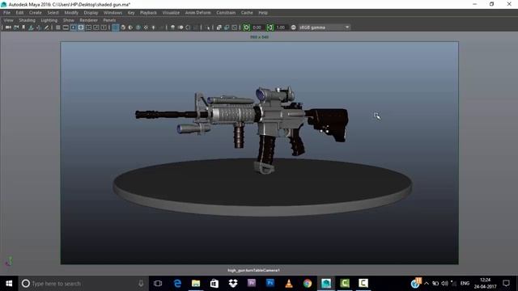Open the sRGB gamma dropdown
The height and width of the screenshot is (291, 518).
[324, 27]
